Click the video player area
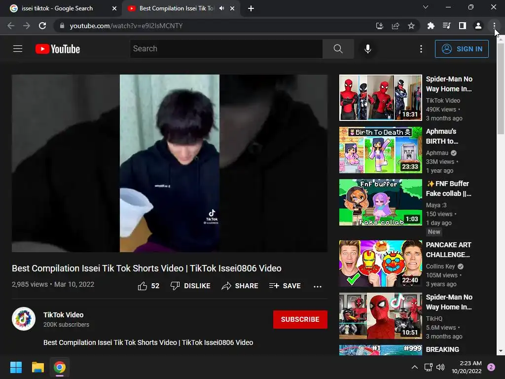Image resolution: width=505 pixels, height=379 pixels. tap(170, 163)
